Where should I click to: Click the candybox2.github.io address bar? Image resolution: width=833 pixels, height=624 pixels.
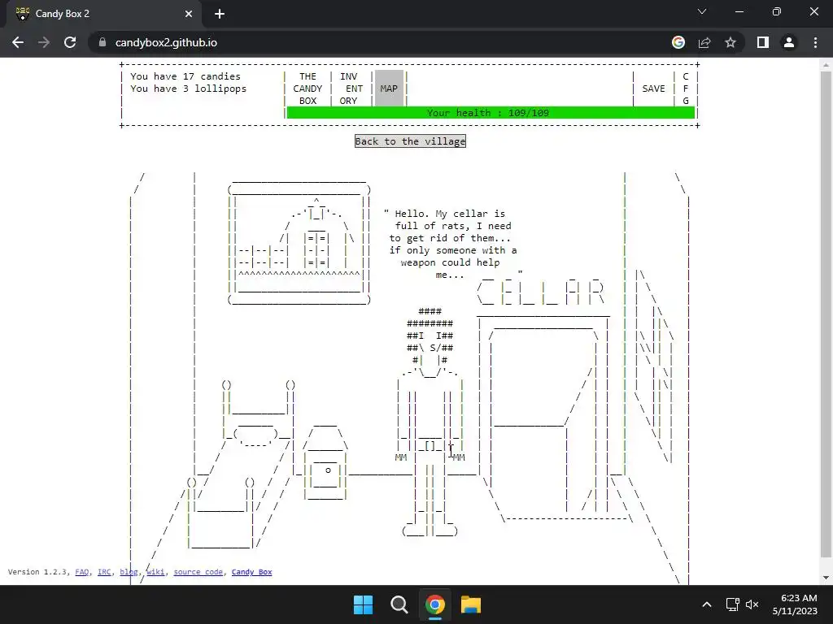(166, 42)
